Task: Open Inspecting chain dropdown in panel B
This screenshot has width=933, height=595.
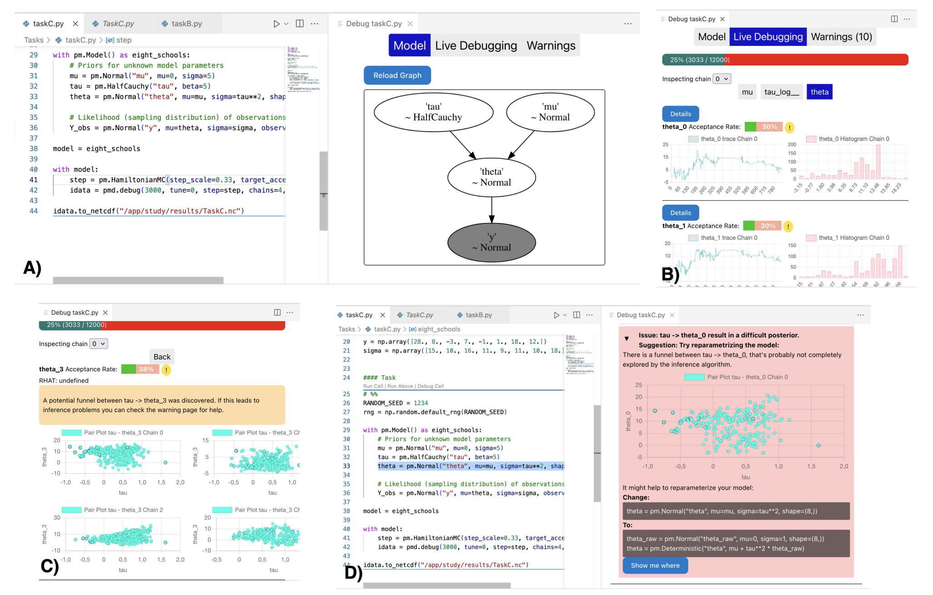Action: pyautogui.click(x=722, y=79)
